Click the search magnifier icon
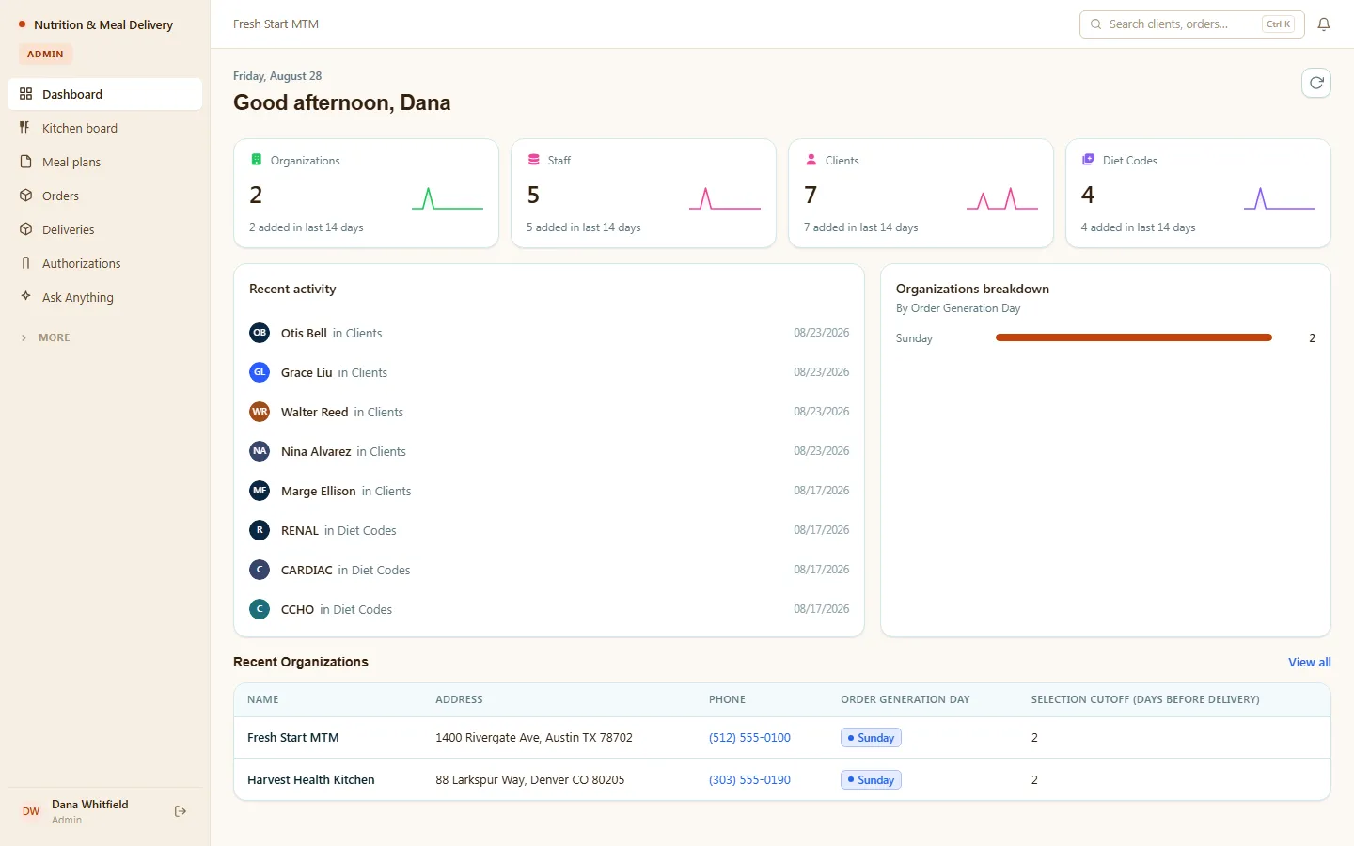 (x=1096, y=24)
